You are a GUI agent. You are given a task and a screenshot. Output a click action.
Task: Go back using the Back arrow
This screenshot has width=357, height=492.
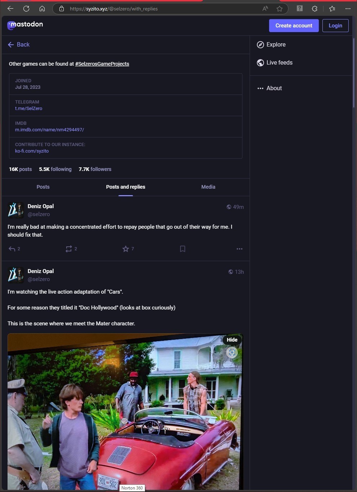pyautogui.click(x=19, y=45)
